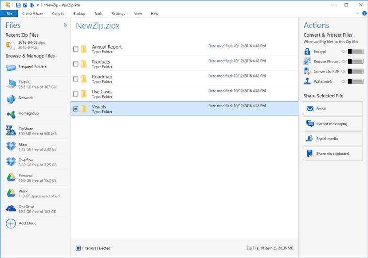The image size is (368, 258).
Task: Click the Reduce Photos icon
Action: [308, 61]
